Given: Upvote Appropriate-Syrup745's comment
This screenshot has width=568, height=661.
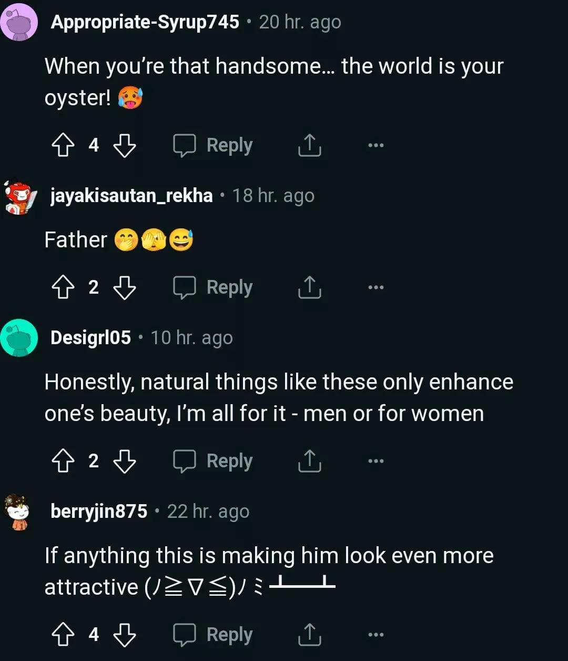Looking at the screenshot, I should point(63,145).
